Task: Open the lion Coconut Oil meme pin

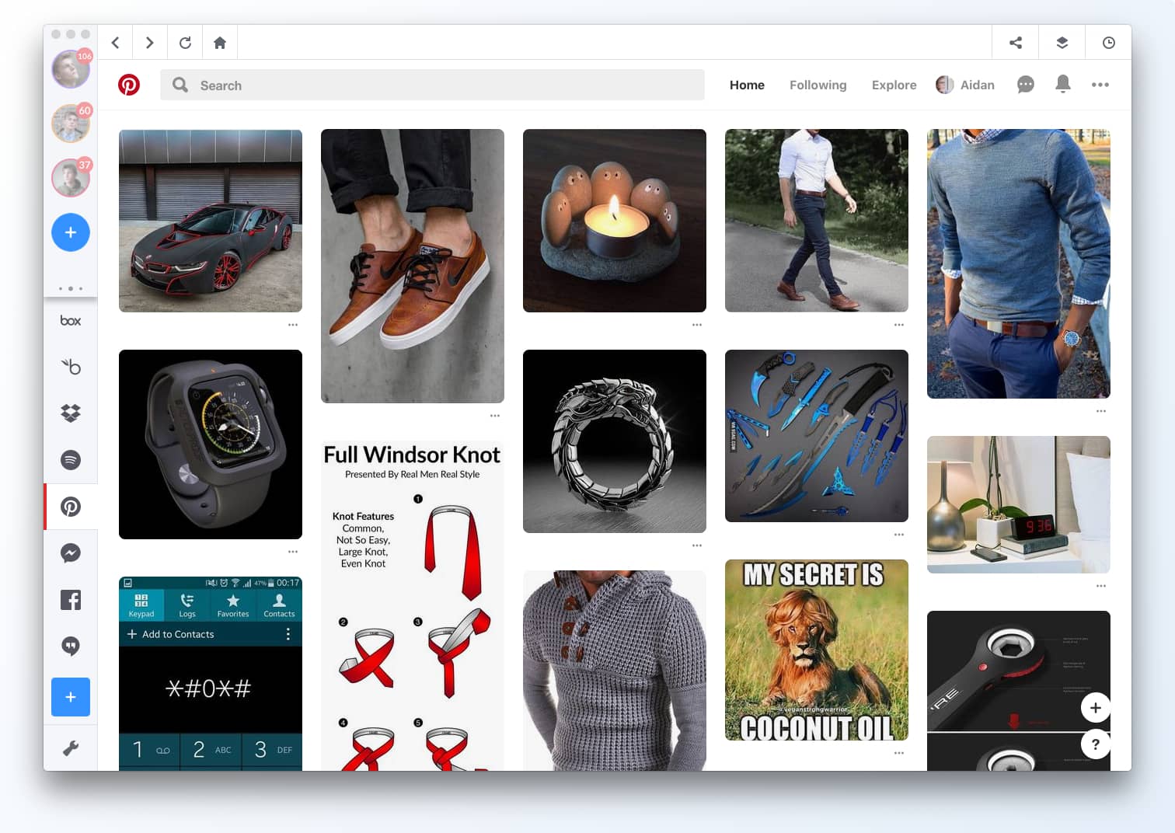Action: [817, 650]
